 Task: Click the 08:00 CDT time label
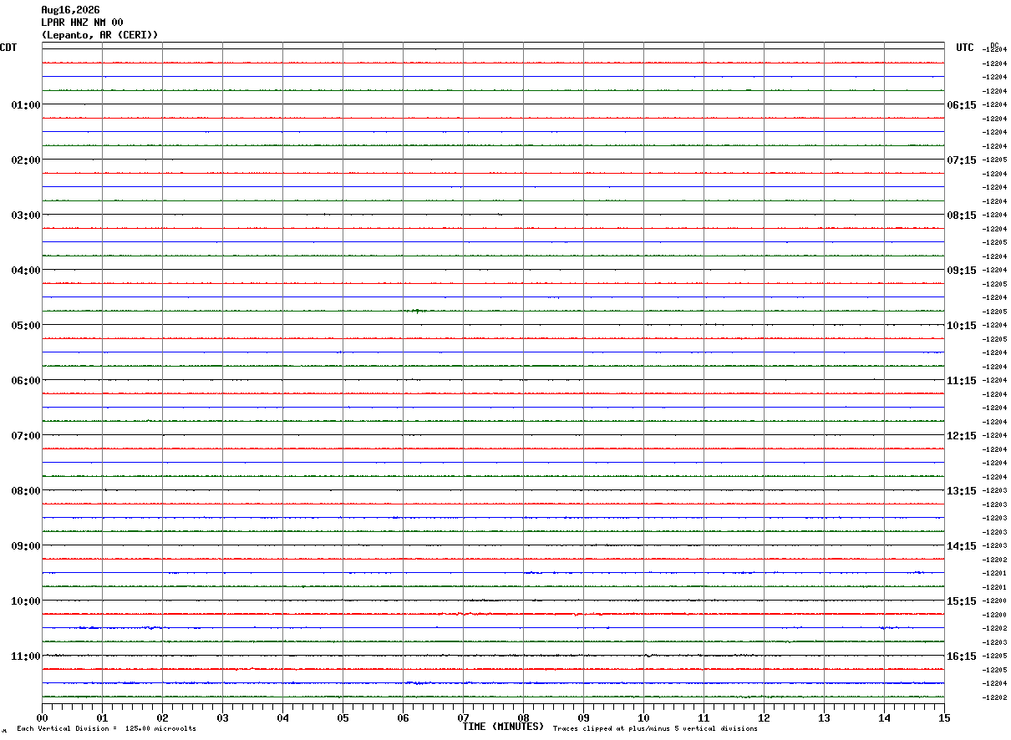pyautogui.click(x=26, y=491)
